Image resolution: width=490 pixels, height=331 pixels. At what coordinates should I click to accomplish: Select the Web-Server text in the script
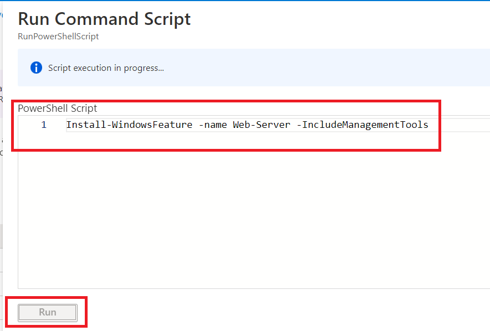pyautogui.click(x=261, y=125)
